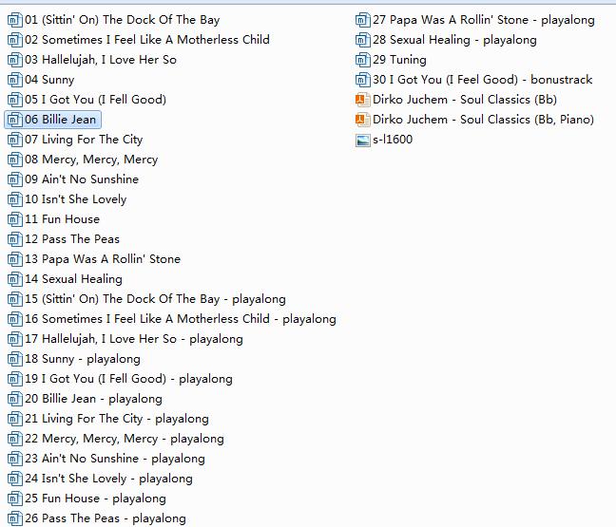Select file name "29 Tuning"

pos(399,60)
